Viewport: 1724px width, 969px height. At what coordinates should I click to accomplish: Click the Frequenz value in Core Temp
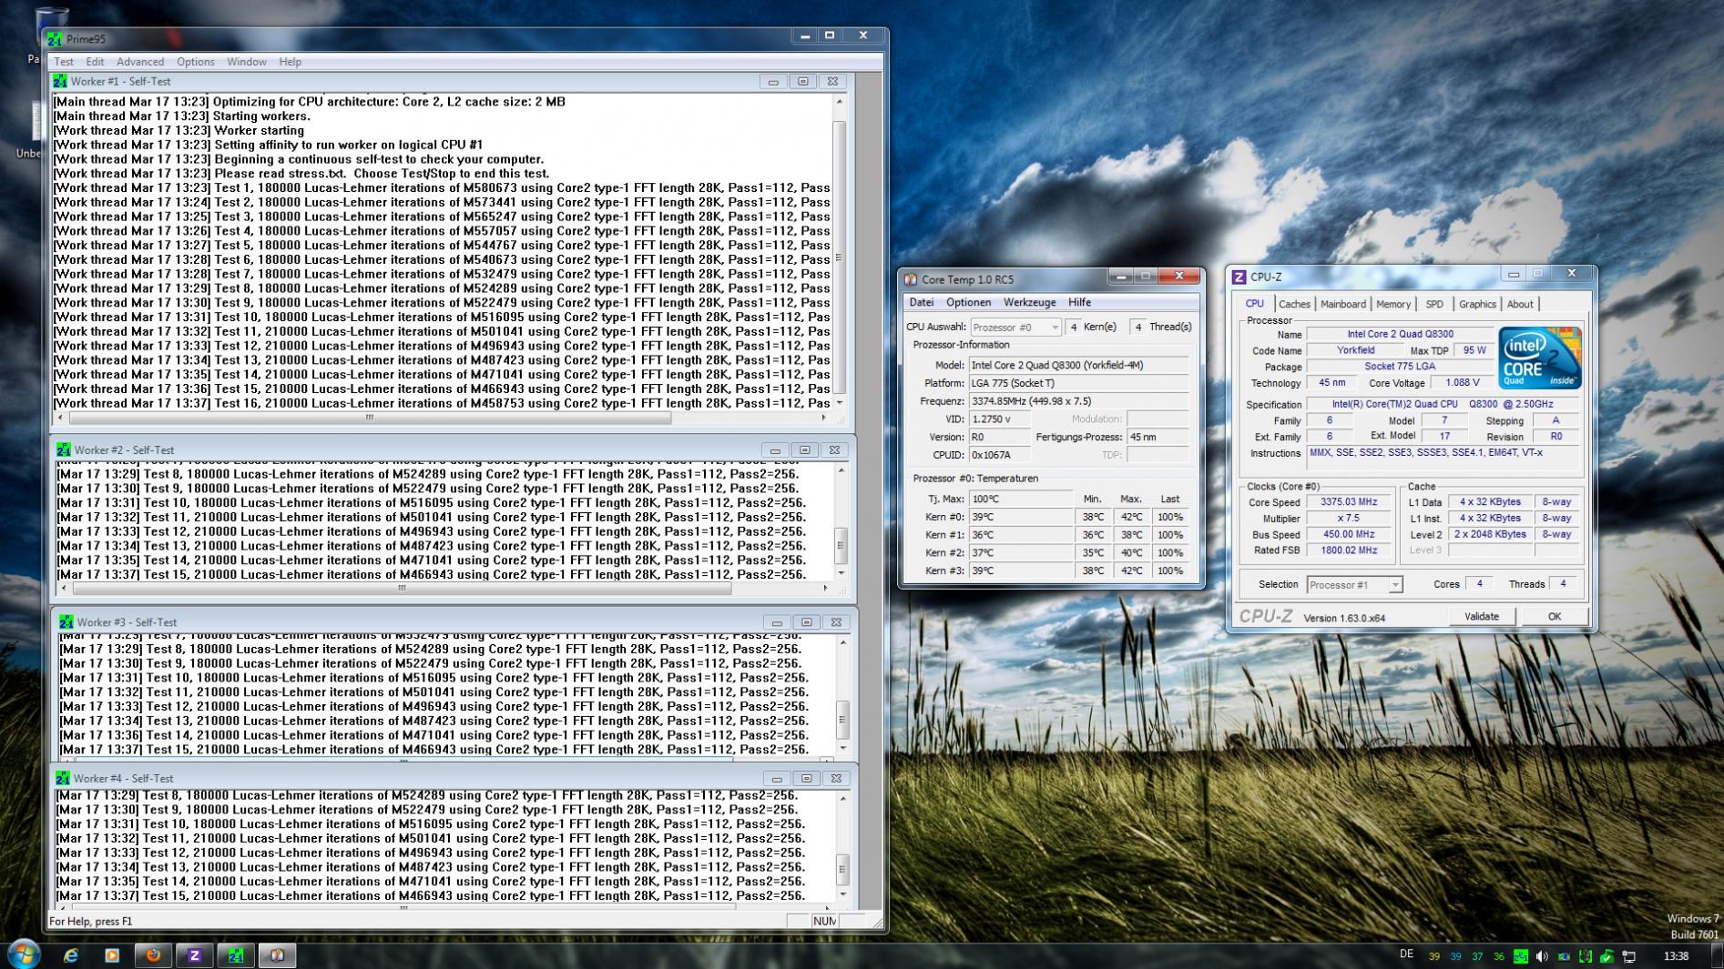[x=1078, y=401]
